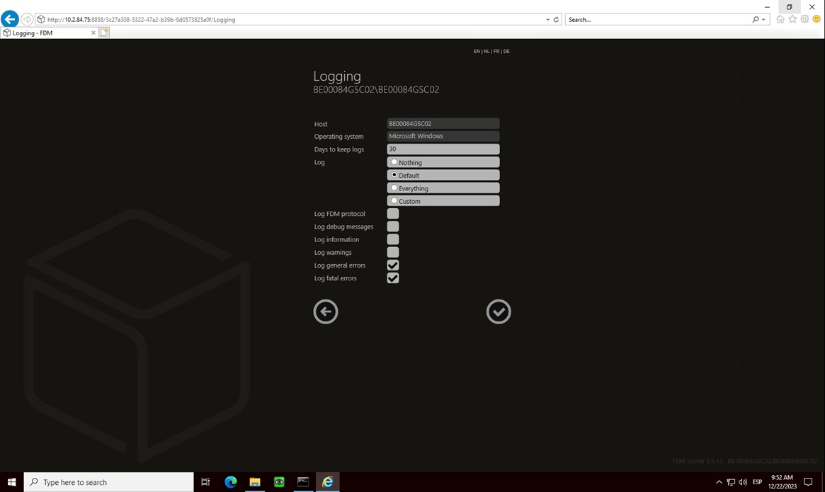Go back with the browser back arrow
Image resolution: width=825 pixels, height=492 pixels.
10,19
